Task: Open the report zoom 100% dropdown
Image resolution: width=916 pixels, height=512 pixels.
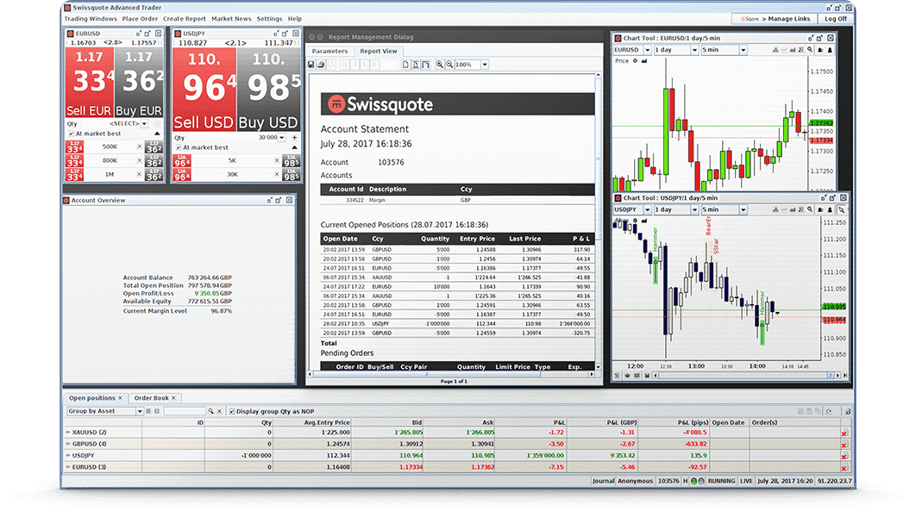Action: click(484, 65)
